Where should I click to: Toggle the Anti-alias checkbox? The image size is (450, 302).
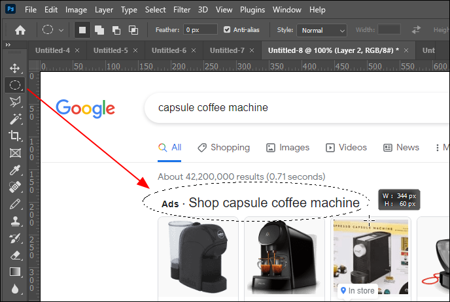(227, 29)
